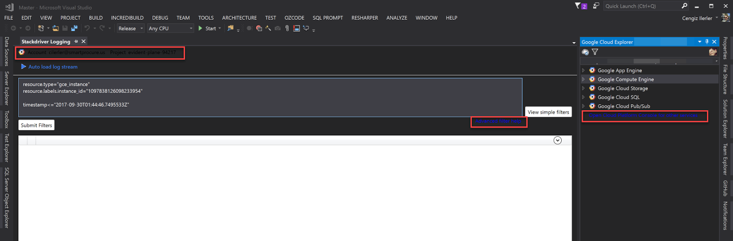Click the Quick Launch search magnifier icon
The height and width of the screenshot is (241, 733).
click(684, 6)
